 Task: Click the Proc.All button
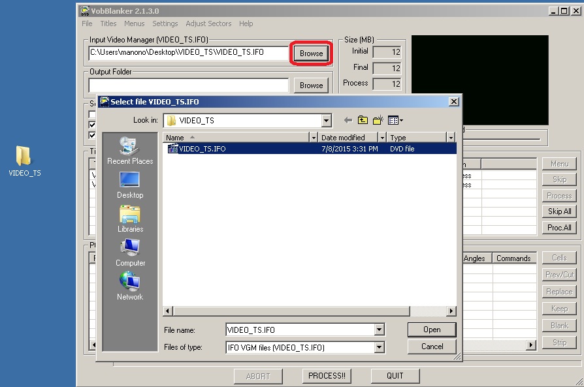[x=559, y=227]
